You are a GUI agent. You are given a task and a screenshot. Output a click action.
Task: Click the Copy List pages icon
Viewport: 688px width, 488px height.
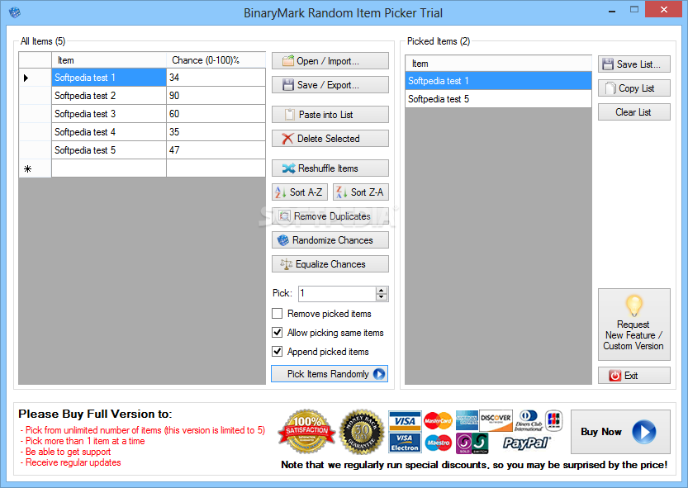(x=610, y=88)
